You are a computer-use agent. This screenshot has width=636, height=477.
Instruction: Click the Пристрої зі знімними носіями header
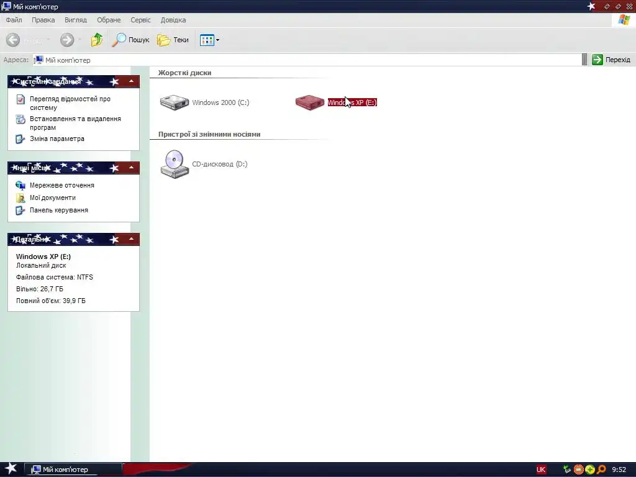[x=209, y=134]
